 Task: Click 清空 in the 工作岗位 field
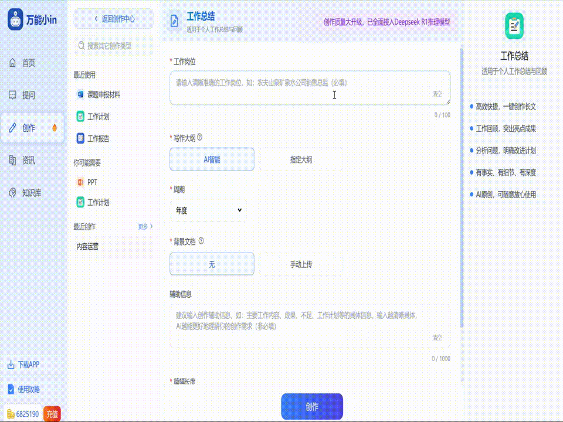click(x=437, y=94)
